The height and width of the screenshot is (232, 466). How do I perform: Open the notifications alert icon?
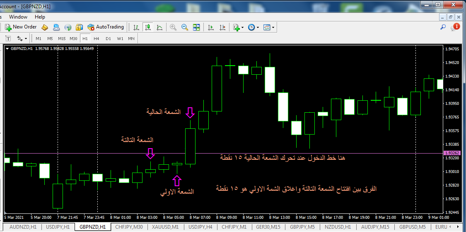point(456,27)
